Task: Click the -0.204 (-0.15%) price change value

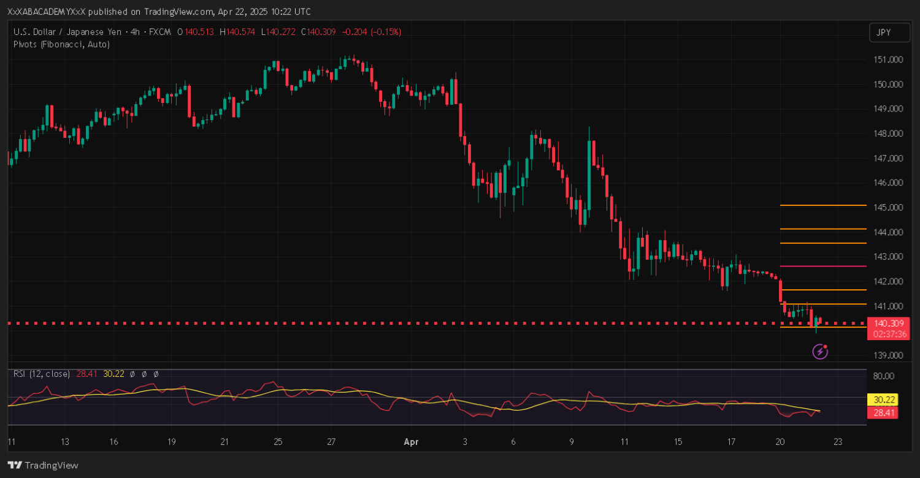Action: coord(371,32)
